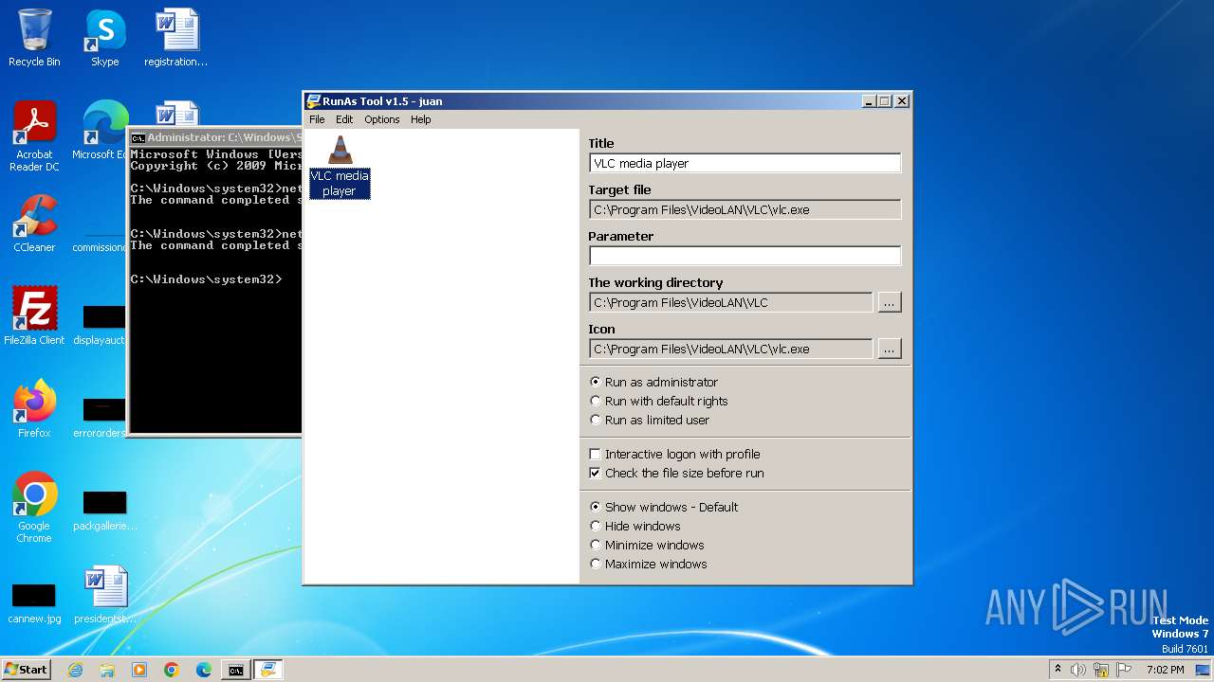Open the network tray icon
1214x682 pixels.
(x=1101, y=670)
